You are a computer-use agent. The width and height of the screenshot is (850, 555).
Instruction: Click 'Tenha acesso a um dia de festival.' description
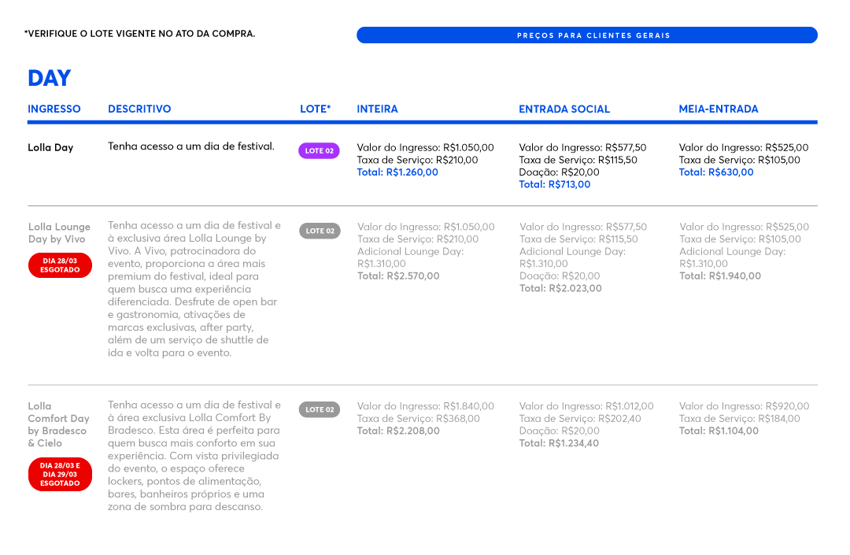click(x=190, y=146)
